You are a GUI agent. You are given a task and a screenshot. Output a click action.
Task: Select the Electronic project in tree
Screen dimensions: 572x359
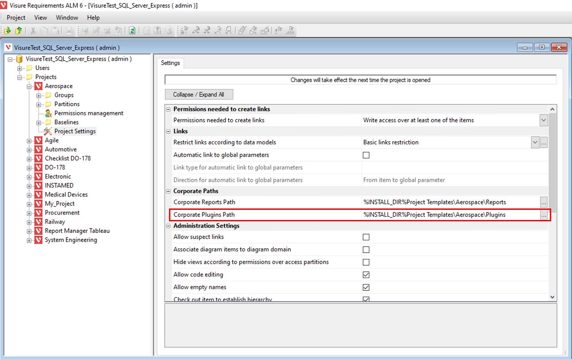pyautogui.click(x=58, y=177)
